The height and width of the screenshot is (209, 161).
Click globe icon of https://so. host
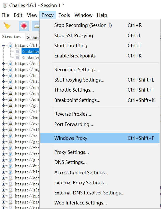tap(10, 136)
